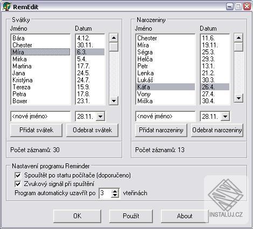Select Boxer in the Svátky list
Viewport: 253px width, 229px height.
click(40, 101)
